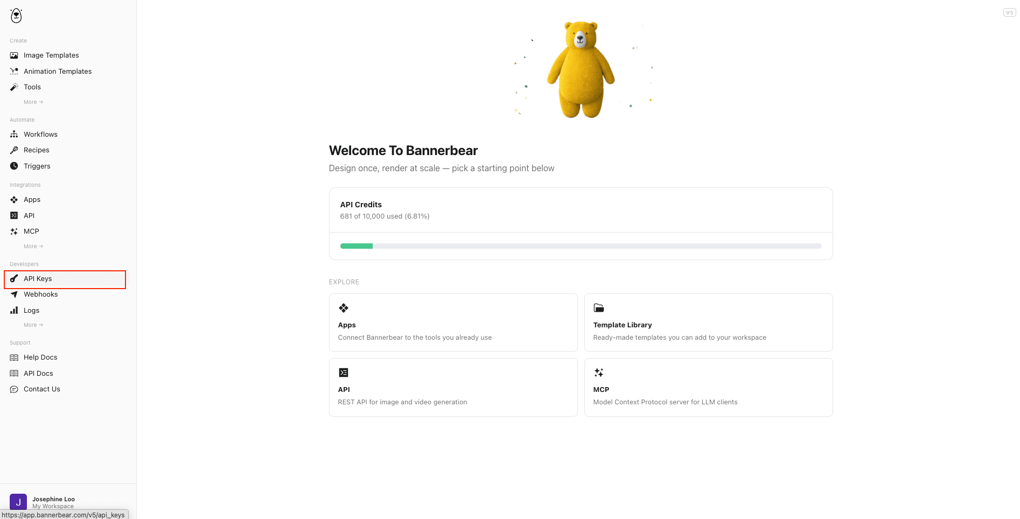Open Animation Templates in sidebar
The height and width of the screenshot is (519, 1020).
(x=58, y=71)
